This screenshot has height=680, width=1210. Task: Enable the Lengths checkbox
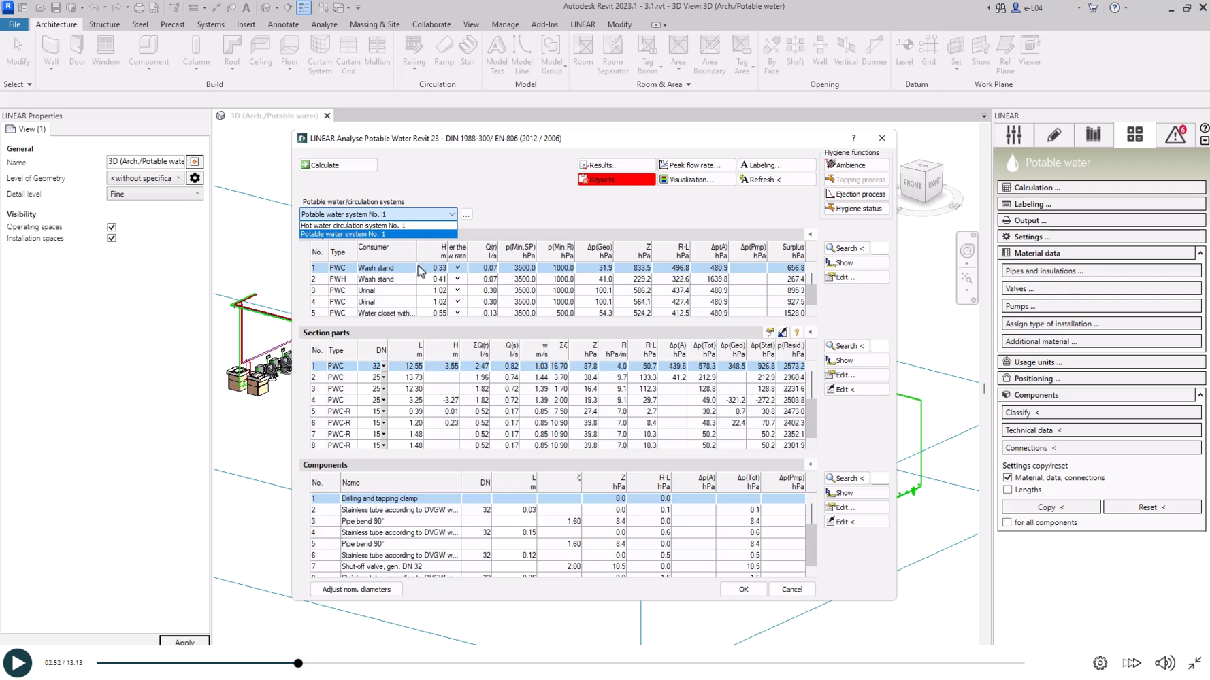(1008, 490)
